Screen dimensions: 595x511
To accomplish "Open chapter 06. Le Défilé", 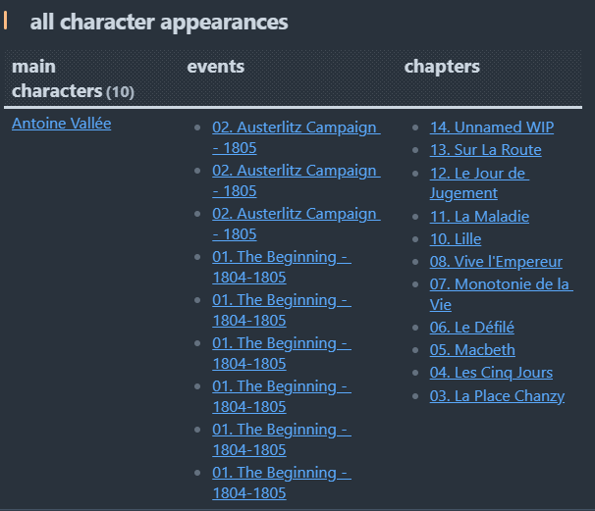I will [x=471, y=328].
